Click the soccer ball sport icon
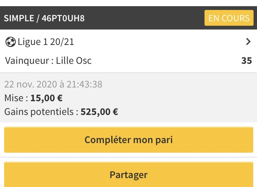 (11, 42)
